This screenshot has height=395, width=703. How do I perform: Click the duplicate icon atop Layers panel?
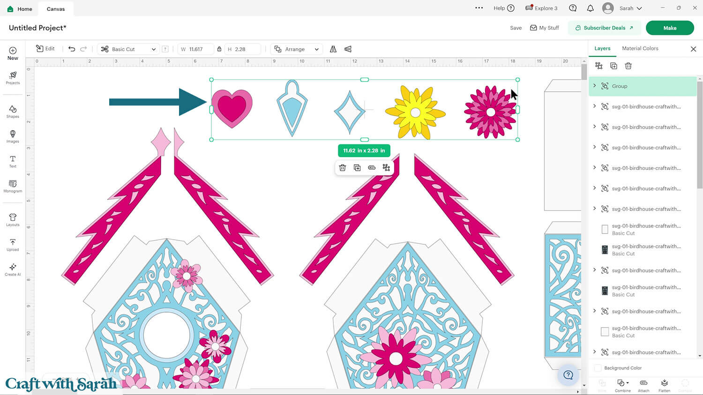613,66
